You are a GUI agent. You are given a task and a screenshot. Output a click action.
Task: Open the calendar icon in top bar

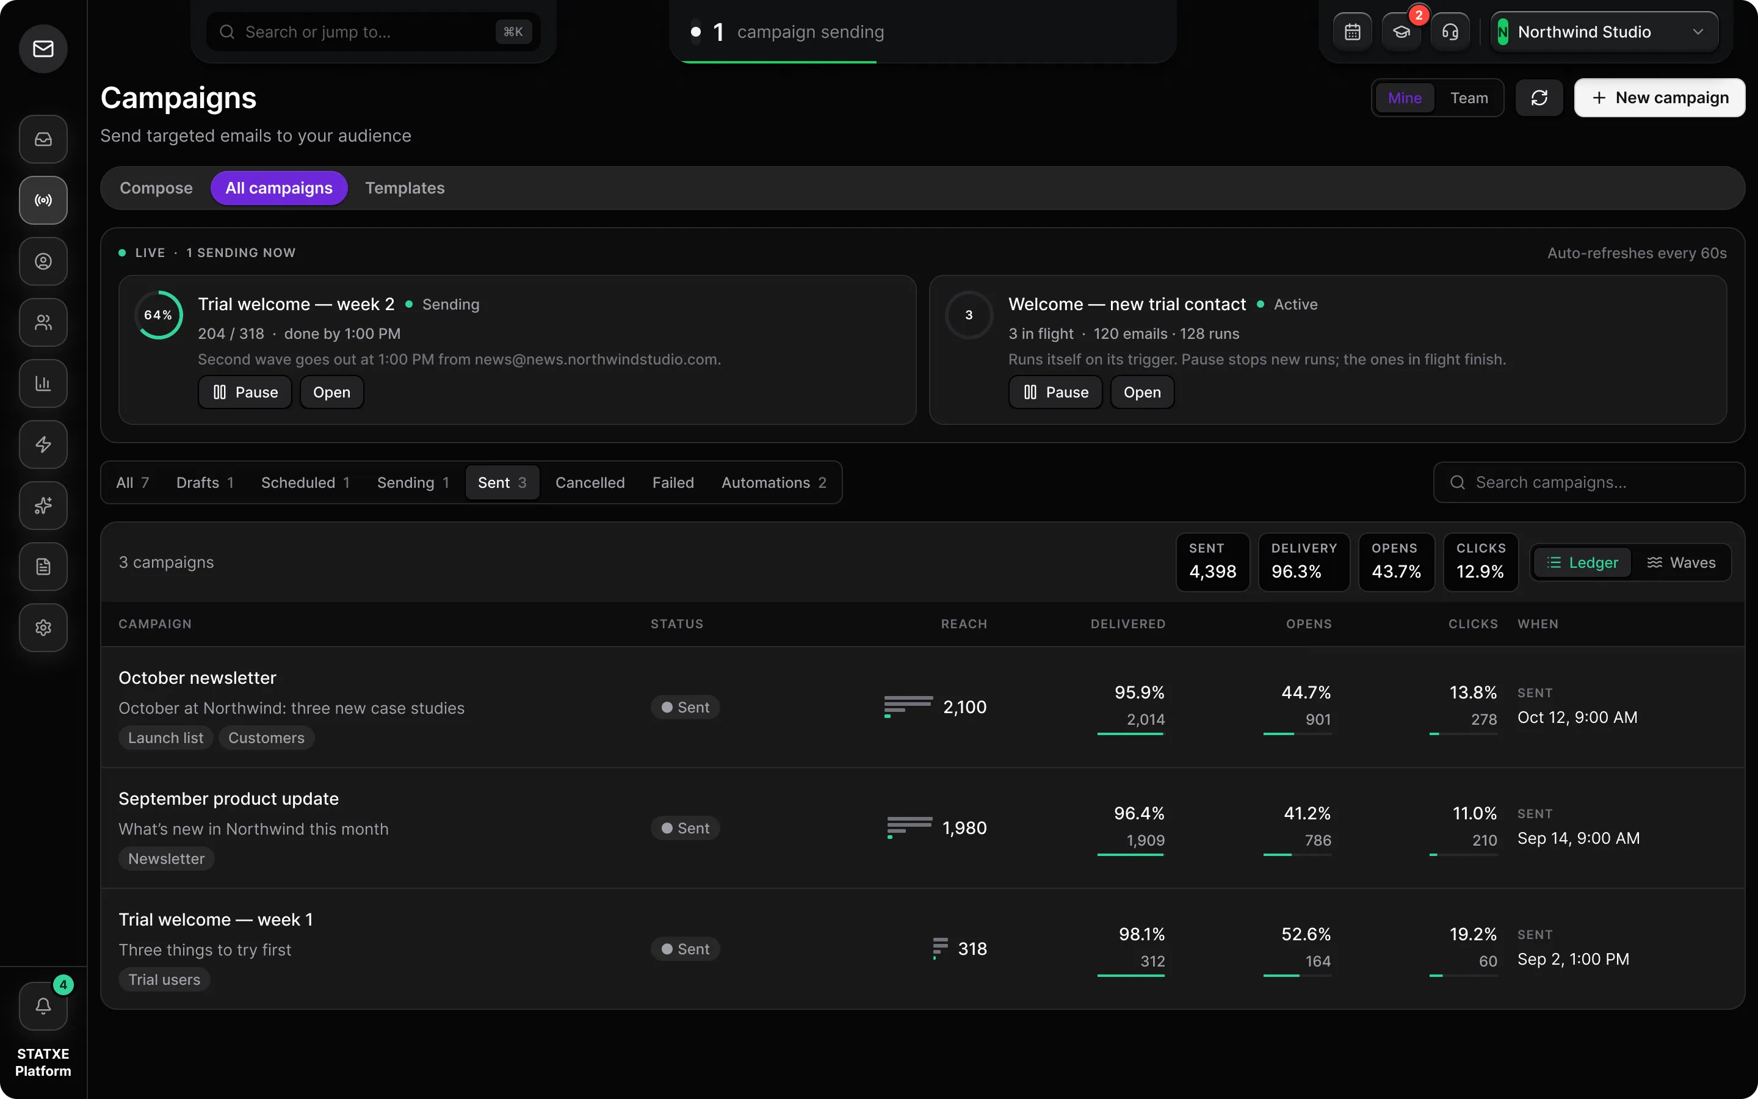[x=1353, y=32]
